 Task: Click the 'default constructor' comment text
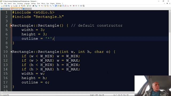(x=100, y=26)
